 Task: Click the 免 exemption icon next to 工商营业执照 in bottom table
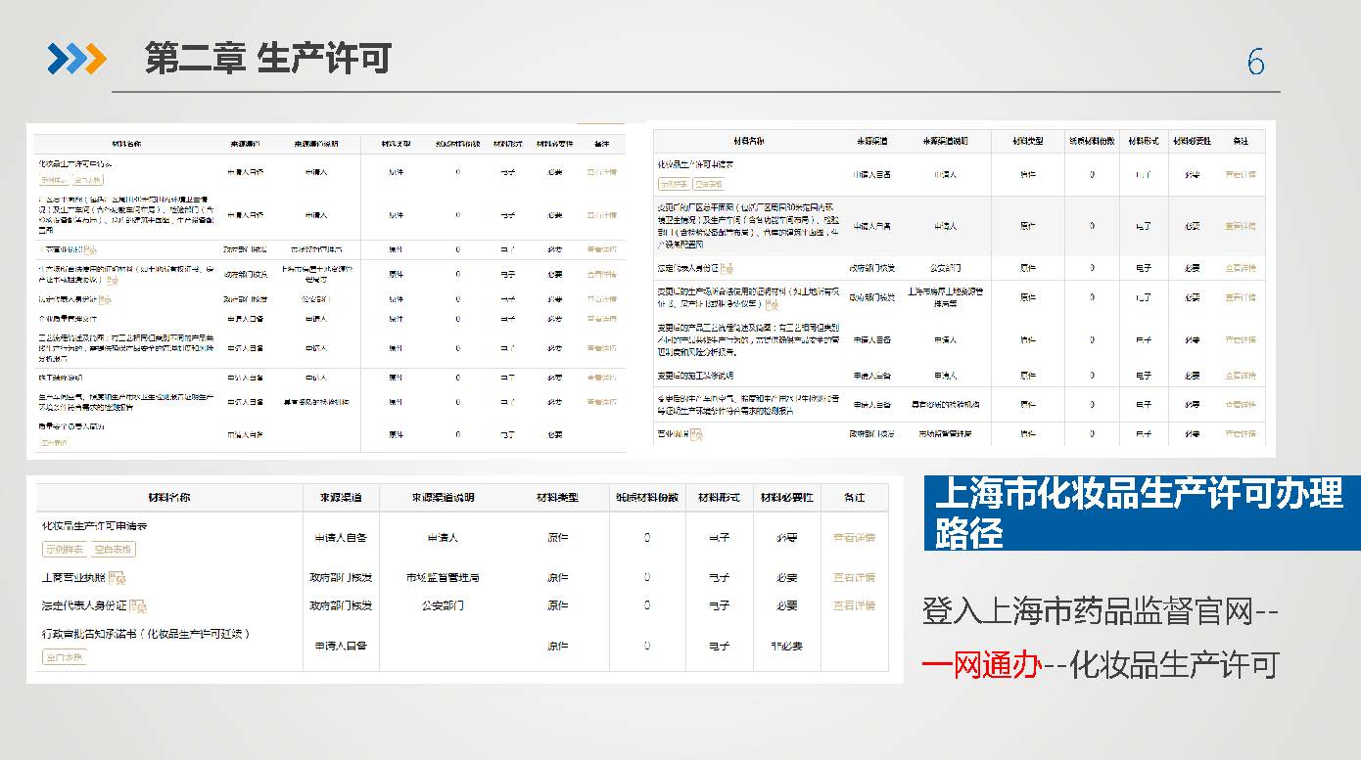click(117, 578)
